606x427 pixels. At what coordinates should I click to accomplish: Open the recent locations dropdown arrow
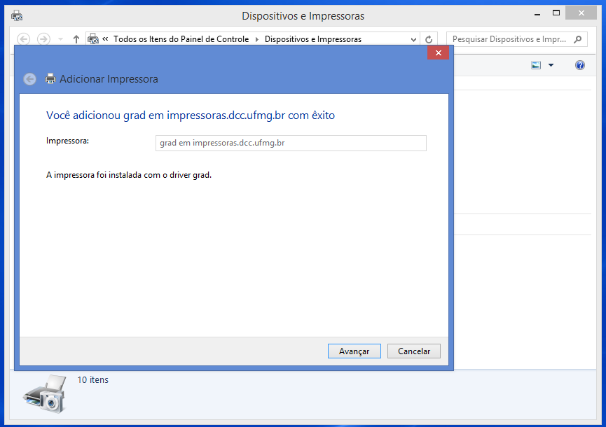tap(61, 39)
